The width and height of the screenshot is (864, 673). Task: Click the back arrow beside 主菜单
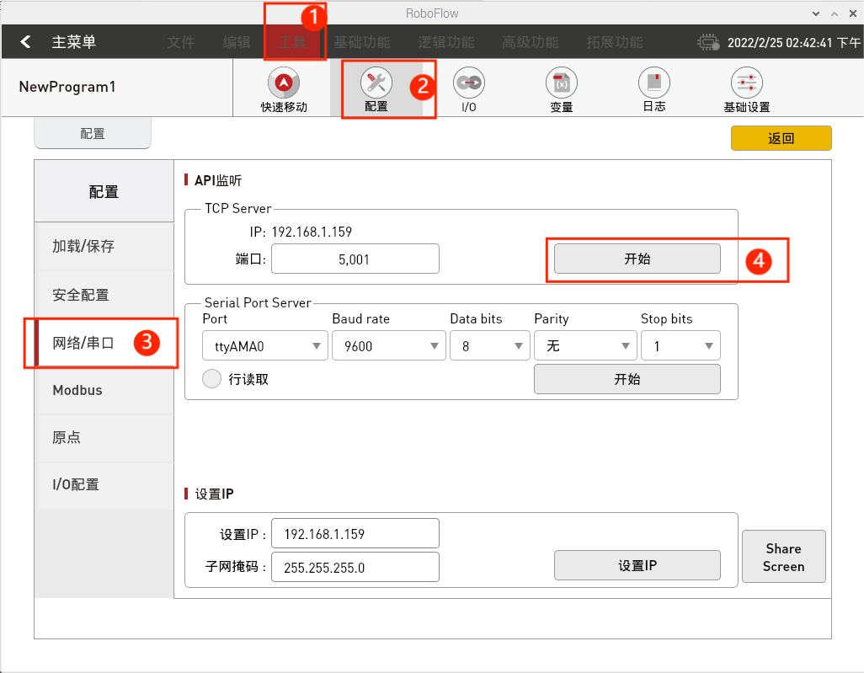click(x=26, y=42)
